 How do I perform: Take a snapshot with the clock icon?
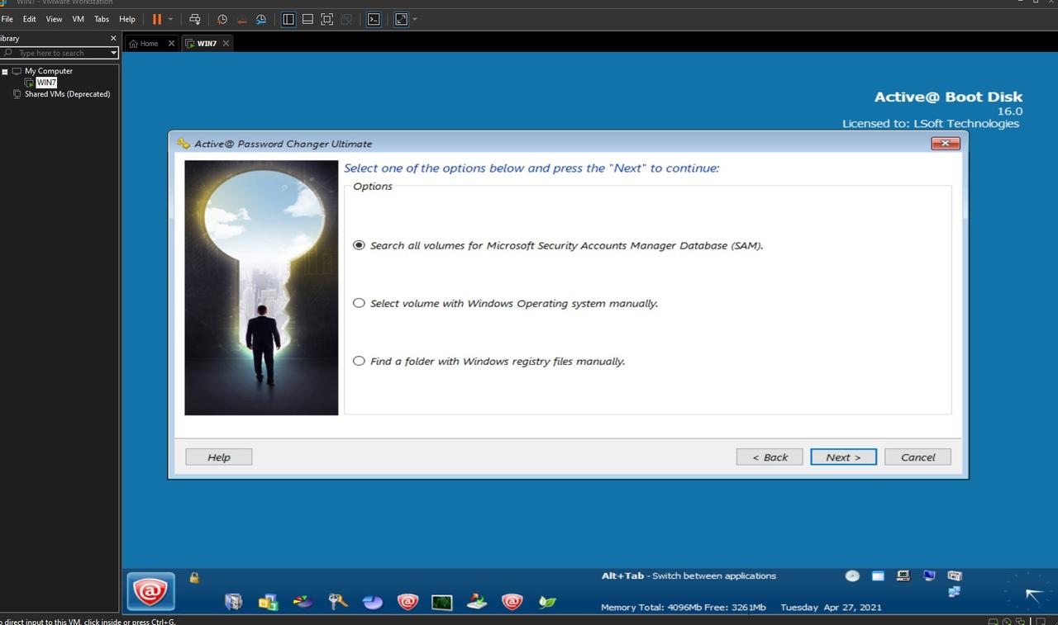(x=222, y=19)
